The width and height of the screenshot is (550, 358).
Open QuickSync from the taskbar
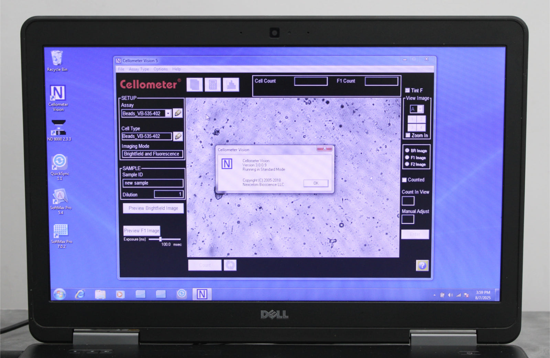[181, 294]
